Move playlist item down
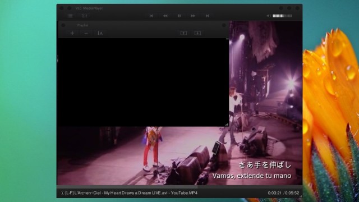Image resolution: width=359 pixels, height=202 pixels. tap(197, 33)
